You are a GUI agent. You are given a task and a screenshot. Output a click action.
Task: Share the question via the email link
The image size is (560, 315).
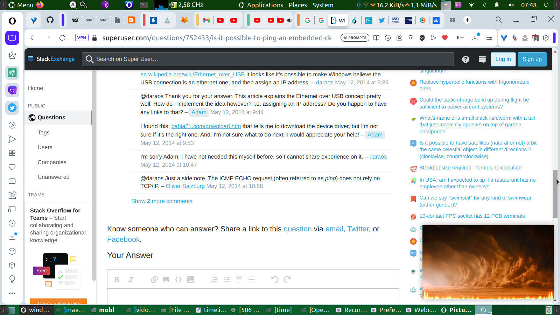click(334, 229)
